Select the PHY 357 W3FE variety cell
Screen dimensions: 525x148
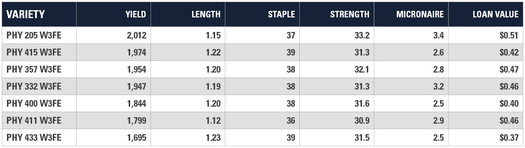(34, 69)
